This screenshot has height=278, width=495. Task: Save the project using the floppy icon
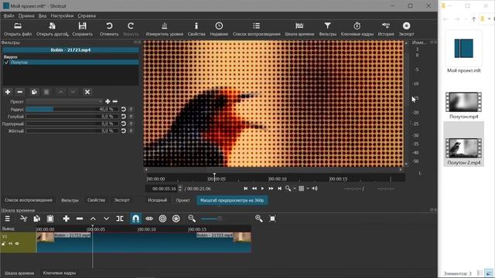pos(83,25)
